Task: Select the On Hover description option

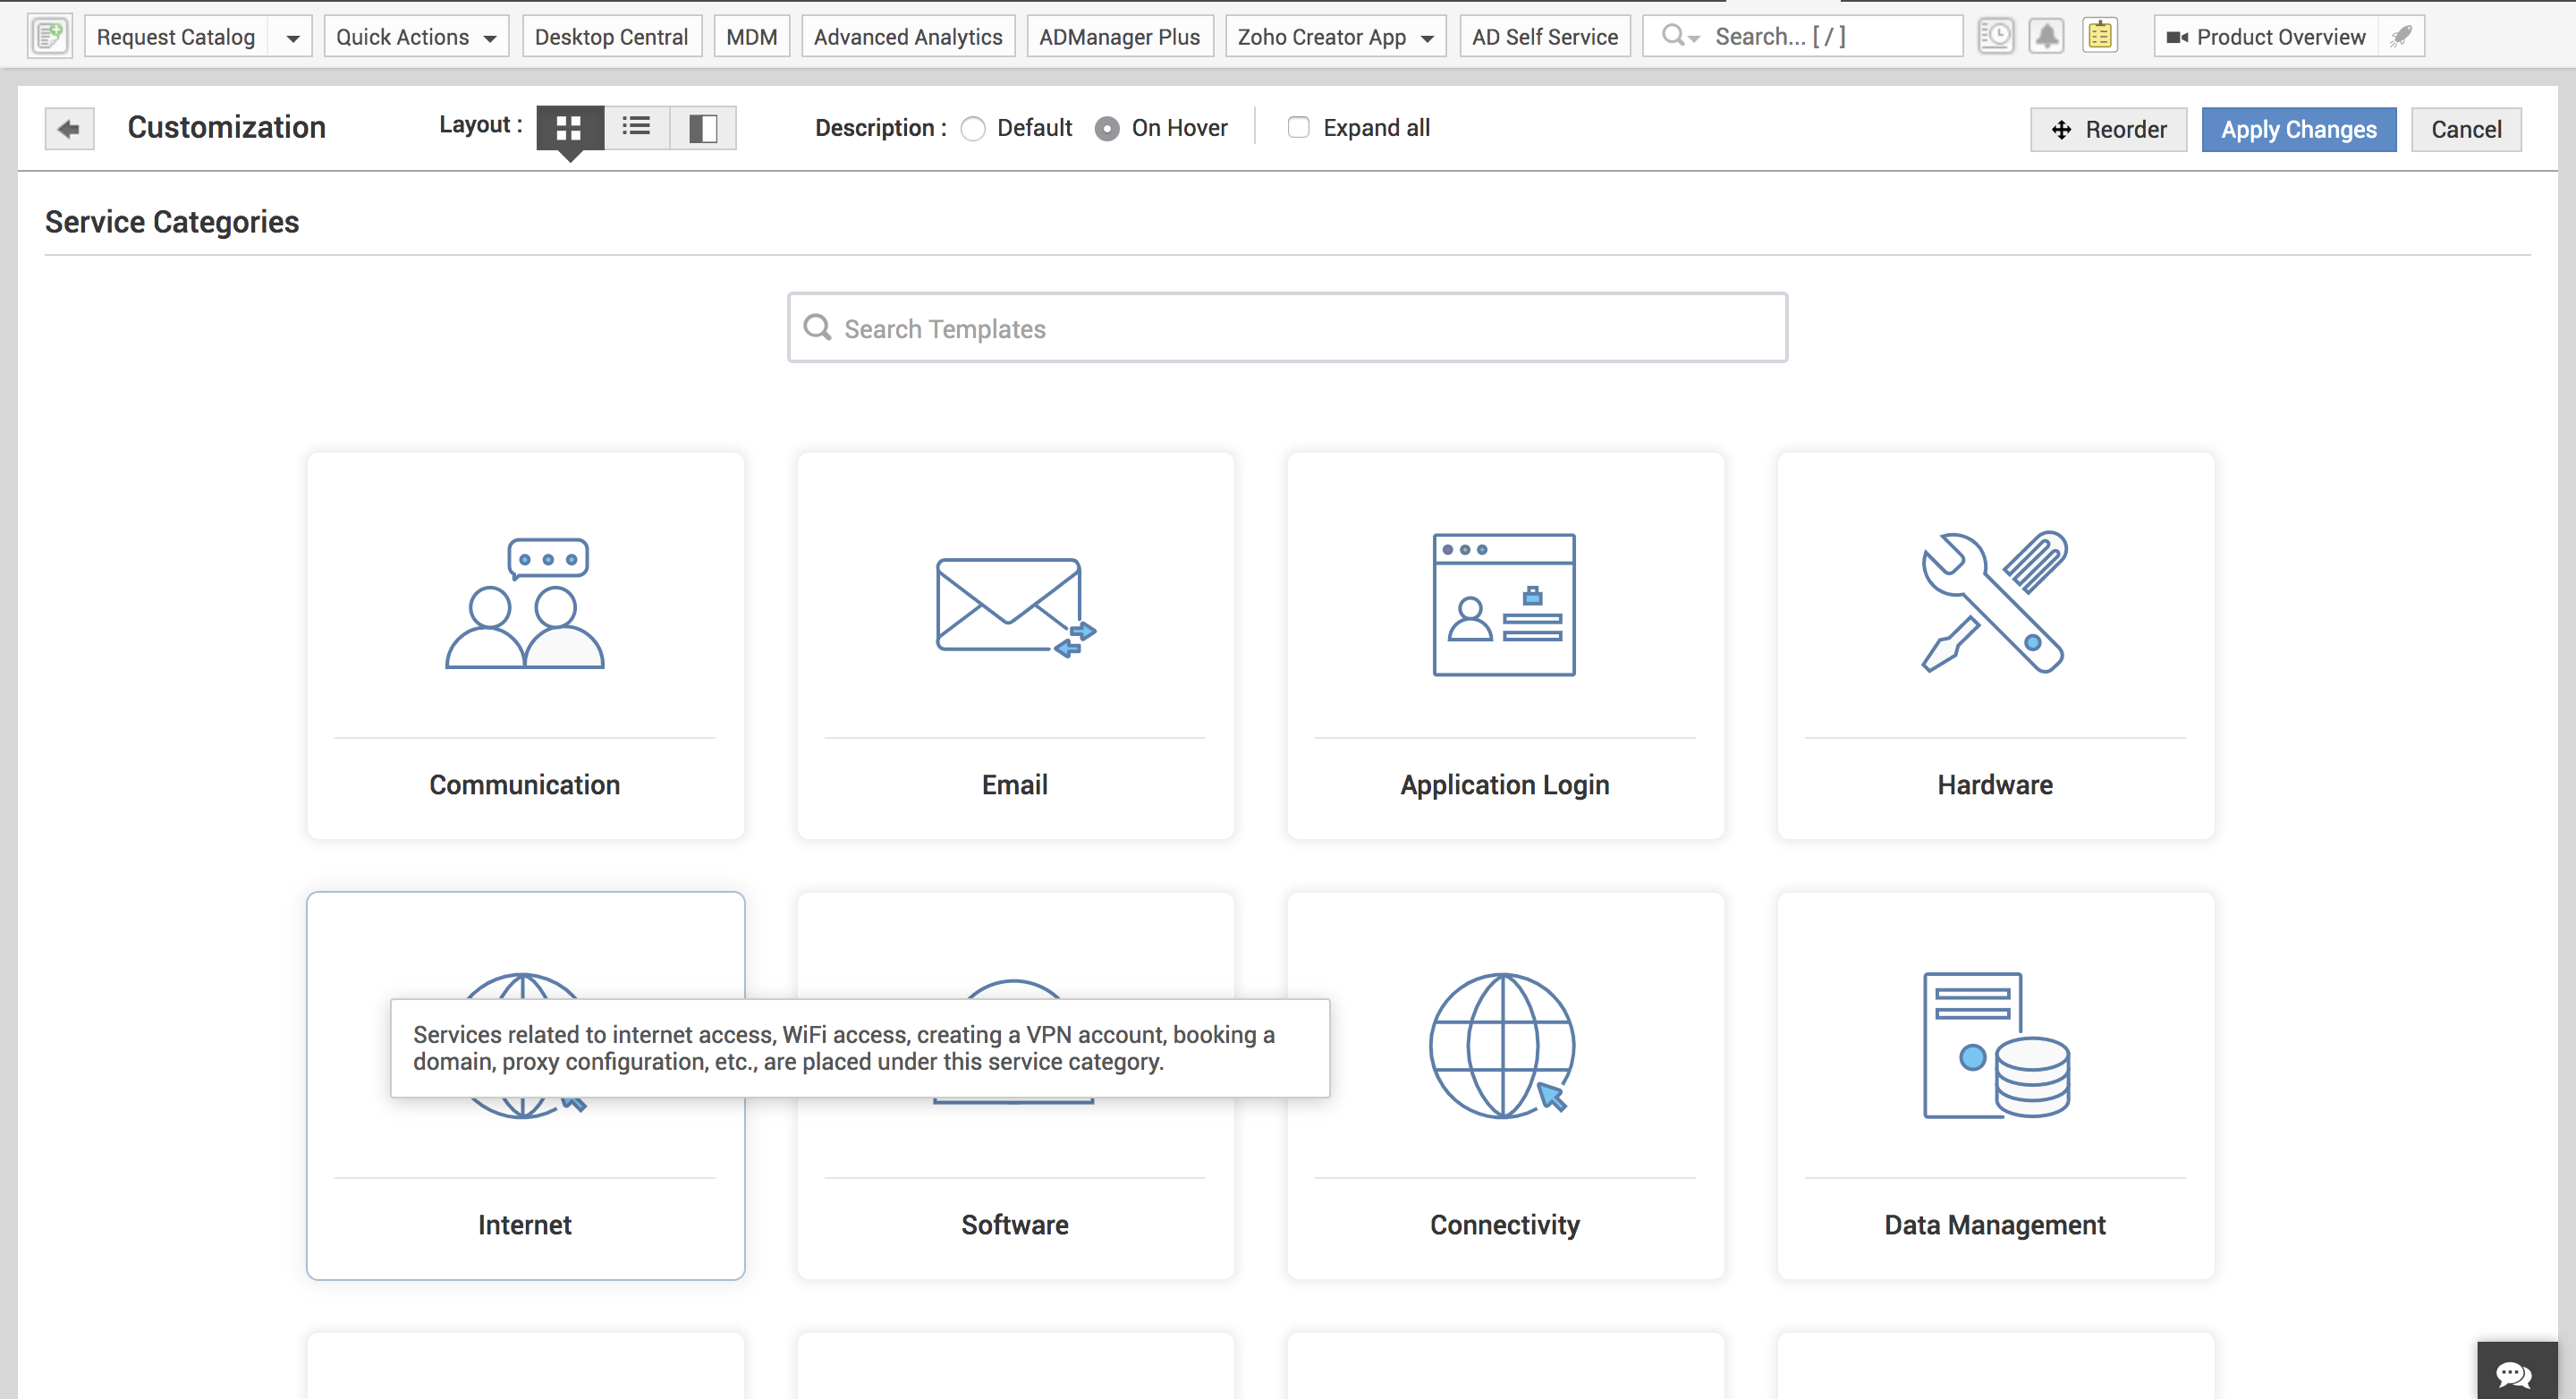Action: point(1107,129)
